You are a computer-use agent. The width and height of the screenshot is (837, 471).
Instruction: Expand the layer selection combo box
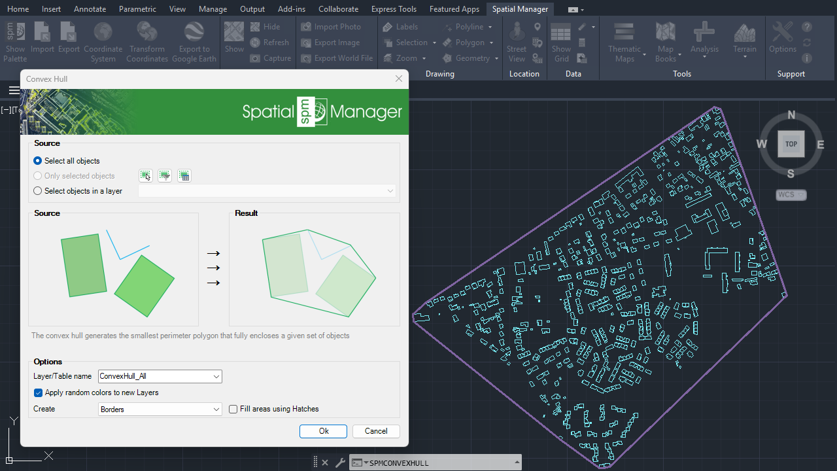coord(390,191)
